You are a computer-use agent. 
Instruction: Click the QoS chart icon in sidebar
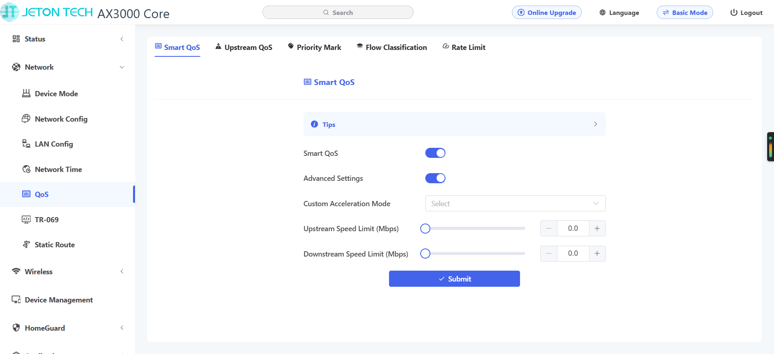(26, 194)
